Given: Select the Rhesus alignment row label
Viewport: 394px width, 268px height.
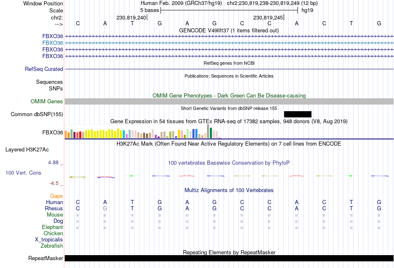Looking at the screenshot, I should pyautogui.click(x=54, y=209).
